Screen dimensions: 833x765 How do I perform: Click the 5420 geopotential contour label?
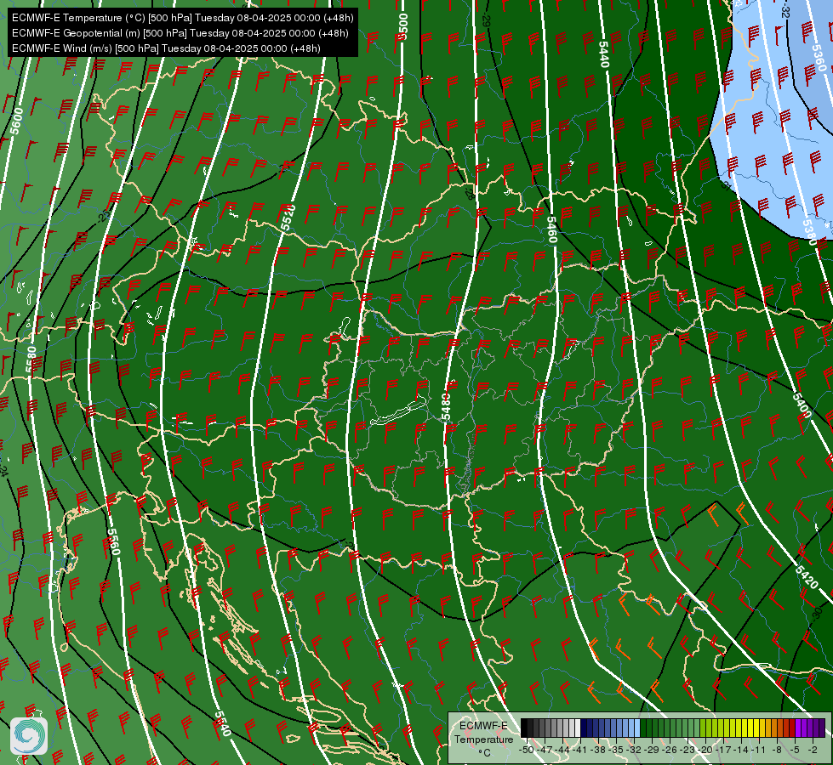[x=807, y=577]
